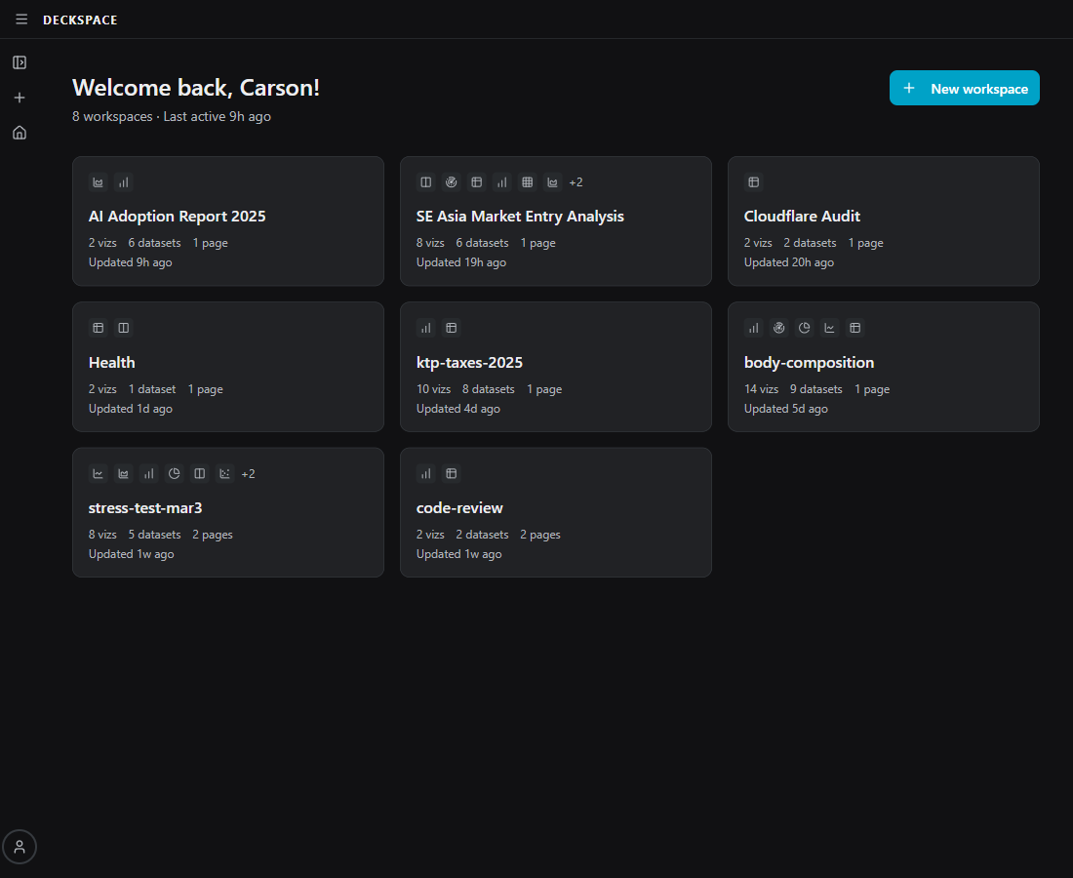Expand the +2 badge on SE Asia card
The height and width of the screenshot is (878, 1073).
click(576, 181)
